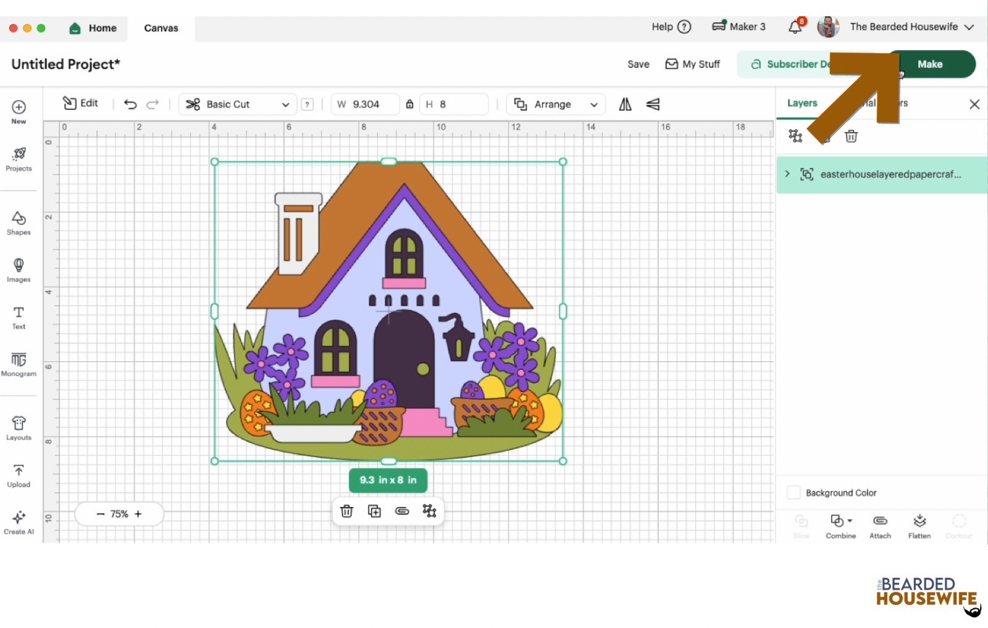Open the Basic Cut operation dropdown
This screenshot has height=628, width=988.
[x=238, y=104]
